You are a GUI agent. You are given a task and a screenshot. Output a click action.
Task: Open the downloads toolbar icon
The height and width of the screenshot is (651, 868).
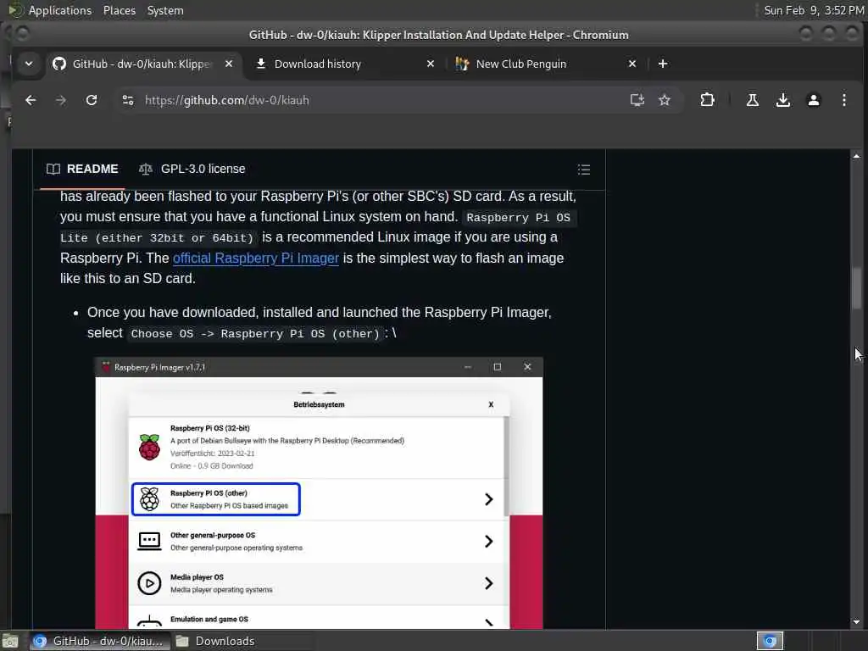pos(782,100)
